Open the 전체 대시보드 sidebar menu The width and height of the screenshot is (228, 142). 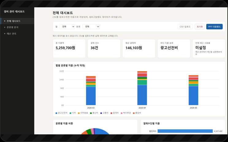[17, 21]
